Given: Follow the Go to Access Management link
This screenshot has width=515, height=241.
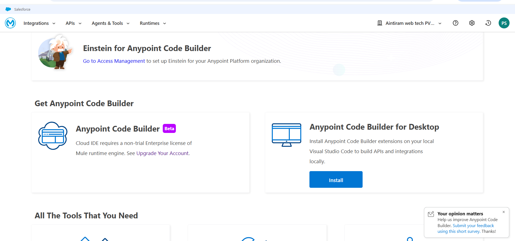Looking at the screenshot, I should (114, 61).
